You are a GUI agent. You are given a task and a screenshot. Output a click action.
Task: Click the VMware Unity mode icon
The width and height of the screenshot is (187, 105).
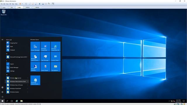(49, 4)
